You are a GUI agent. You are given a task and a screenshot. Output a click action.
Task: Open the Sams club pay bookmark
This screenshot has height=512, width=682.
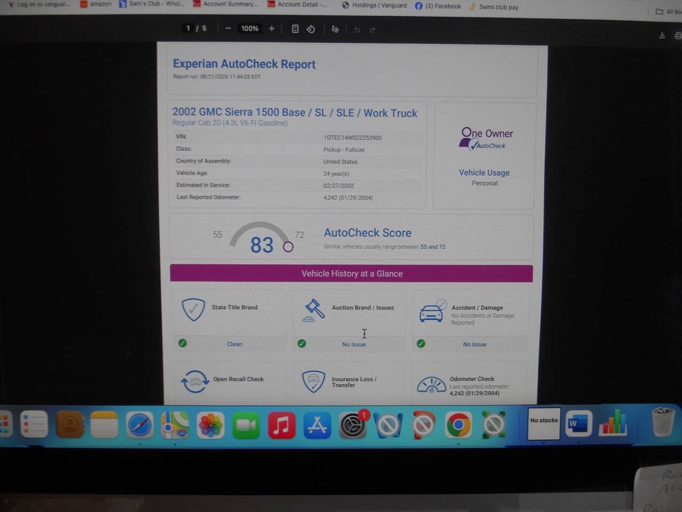coord(493,7)
